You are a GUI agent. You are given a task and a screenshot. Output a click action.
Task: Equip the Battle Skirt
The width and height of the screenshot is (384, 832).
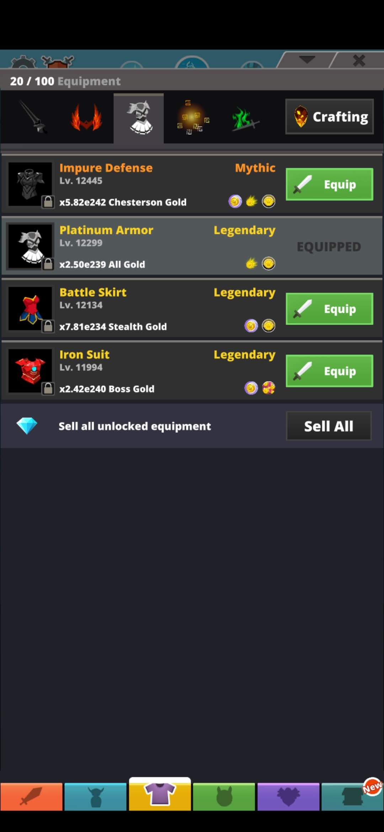click(330, 309)
